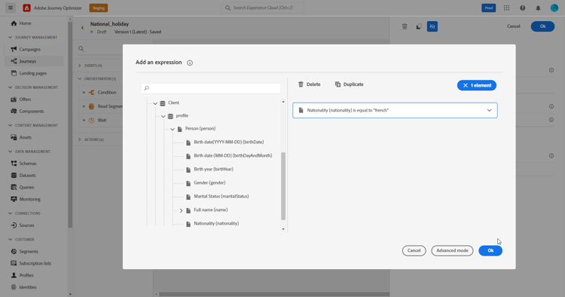Duplicate the selected expression element
565x297 pixels.
tap(349, 84)
